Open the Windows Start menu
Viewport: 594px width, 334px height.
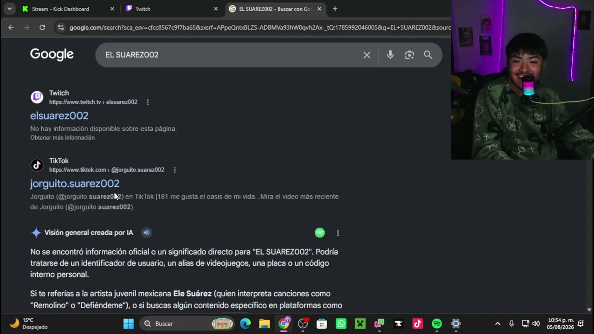(129, 324)
